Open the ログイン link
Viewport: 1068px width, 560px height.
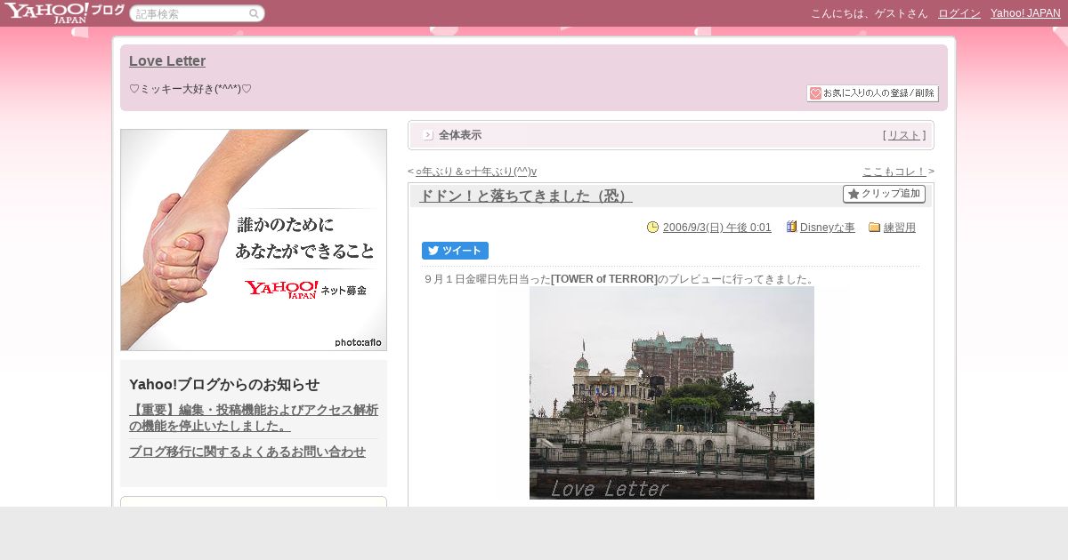pyautogui.click(x=959, y=13)
